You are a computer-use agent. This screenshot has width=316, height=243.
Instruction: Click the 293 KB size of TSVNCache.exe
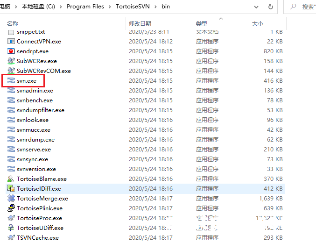(273, 238)
